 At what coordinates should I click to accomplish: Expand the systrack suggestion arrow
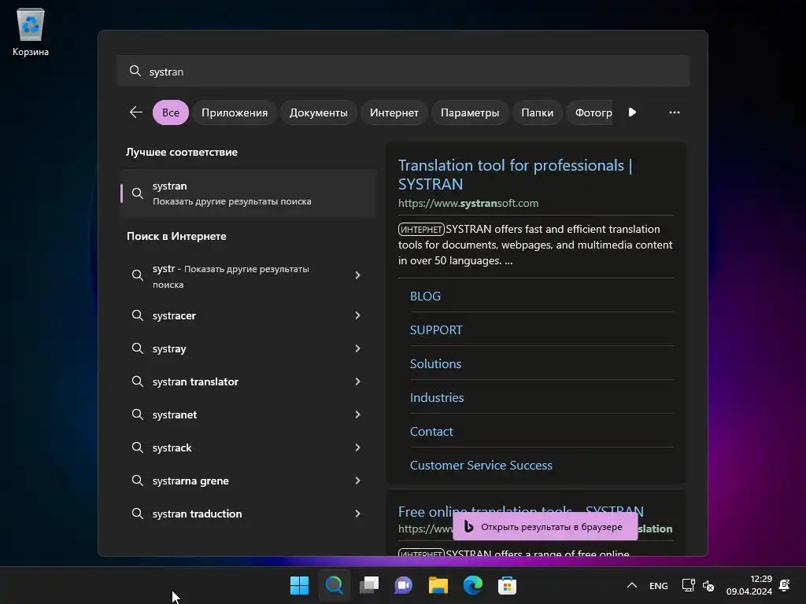click(x=357, y=447)
